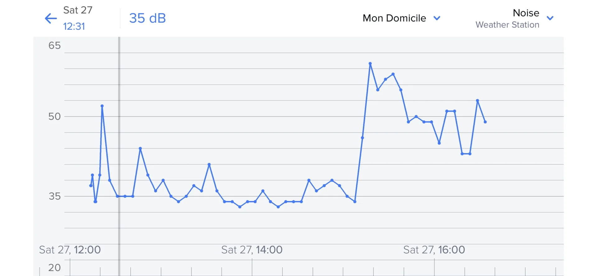
Task: Click the Sat 27, 14:00 time label
Action: [252, 250]
